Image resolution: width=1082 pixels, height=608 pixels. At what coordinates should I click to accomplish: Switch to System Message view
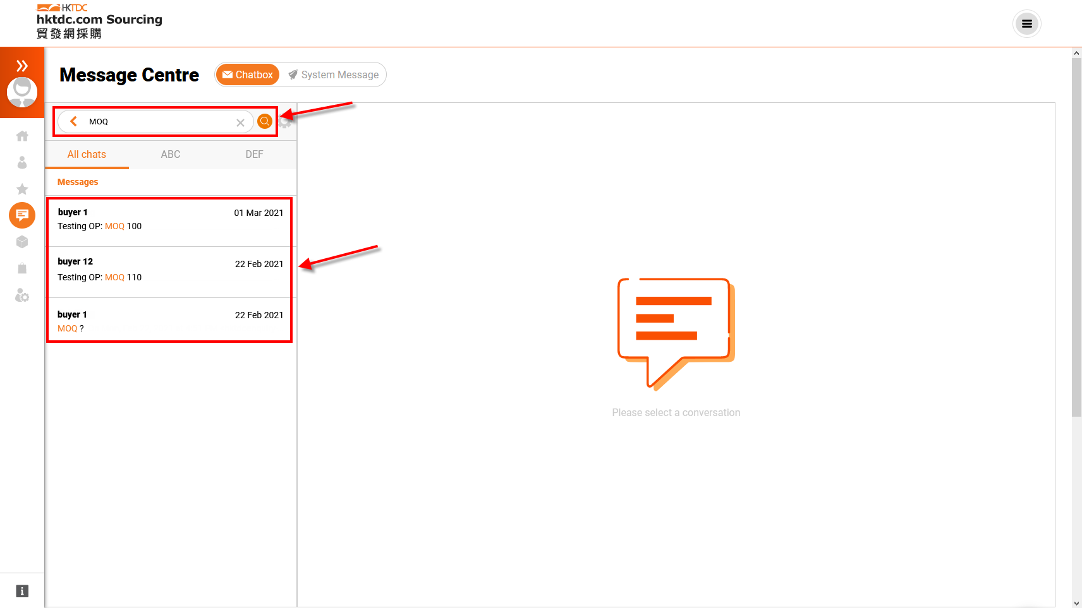coord(334,75)
